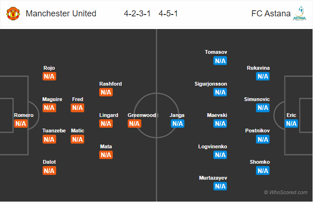Click the 4-2-3-1 formation label

coord(137,14)
